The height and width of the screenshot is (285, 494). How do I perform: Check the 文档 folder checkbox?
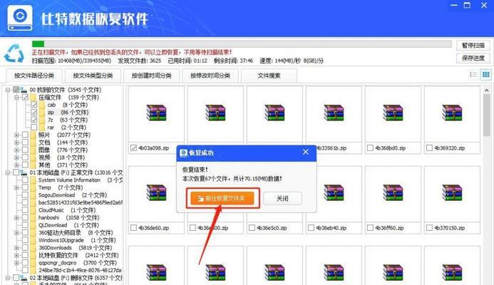tap(25, 142)
